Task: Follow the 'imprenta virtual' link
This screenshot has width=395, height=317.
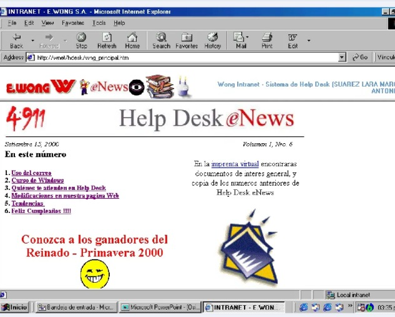Action: 235,164
